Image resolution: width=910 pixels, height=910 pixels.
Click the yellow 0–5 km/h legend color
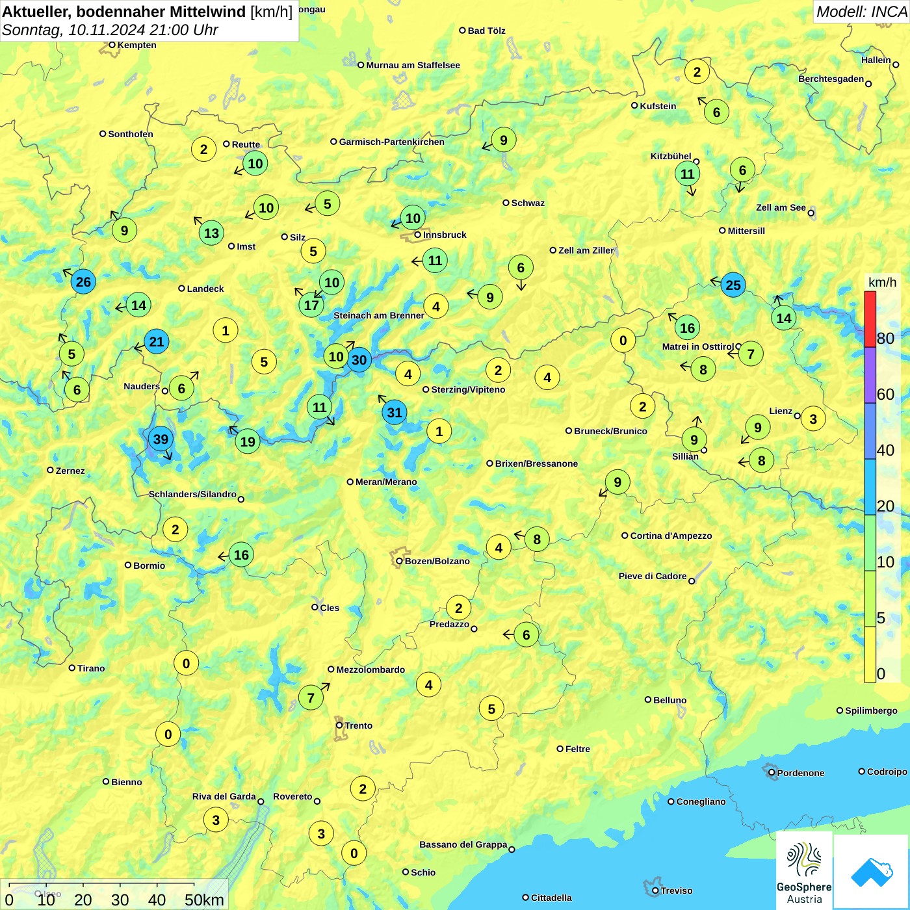[870, 655]
